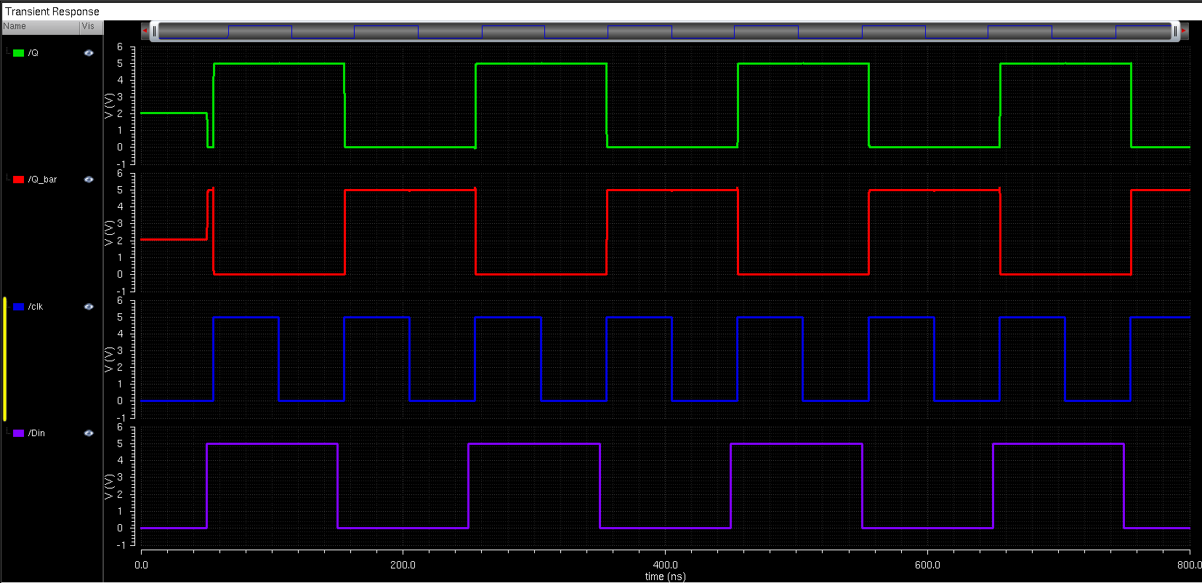Screen dimensions: 1202x583
Task: Select the /clk signal name in the legend
Action: click(x=36, y=307)
